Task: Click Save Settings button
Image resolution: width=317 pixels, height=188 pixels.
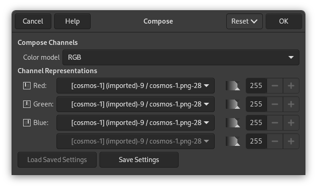Action: point(139,160)
